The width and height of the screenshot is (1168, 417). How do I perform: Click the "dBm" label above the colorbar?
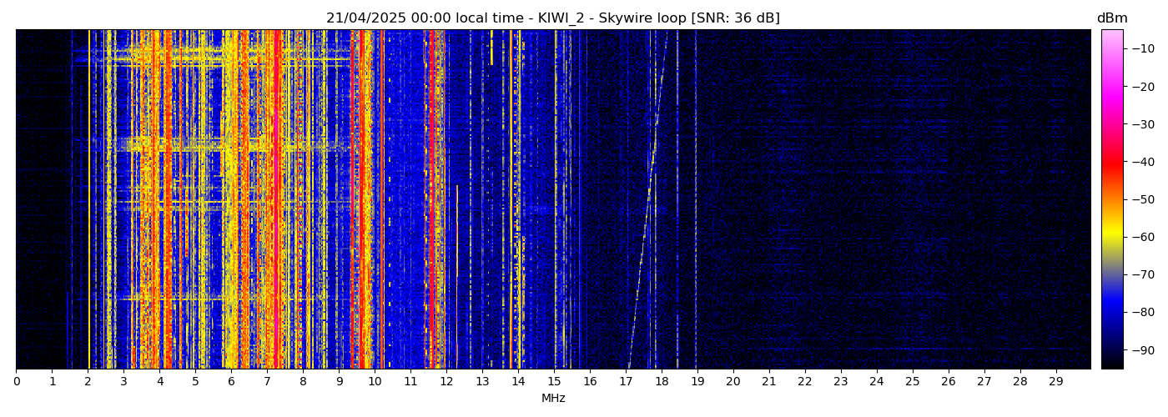pos(1111,18)
